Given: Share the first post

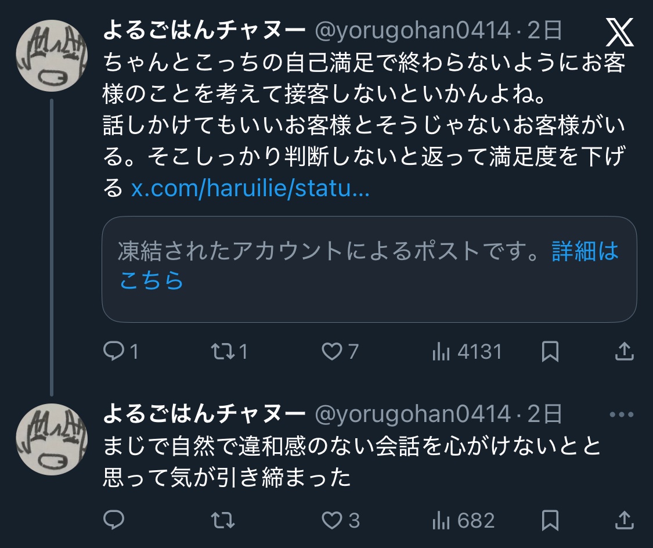Looking at the screenshot, I should tap(623, 351).
